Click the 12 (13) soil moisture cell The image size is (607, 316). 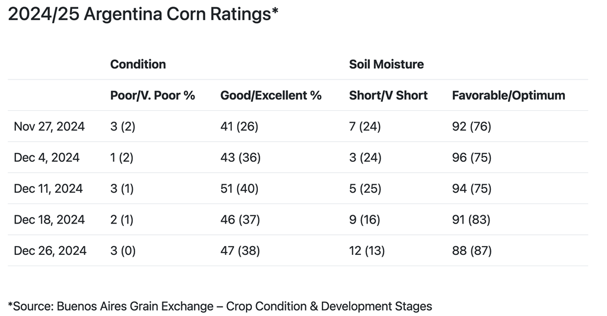pyautogui.click(x=367, y=251)
